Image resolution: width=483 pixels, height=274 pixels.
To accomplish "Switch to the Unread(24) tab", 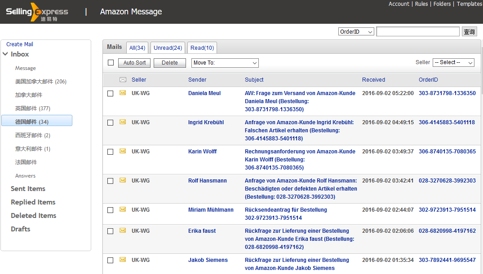I will point(168,48).
